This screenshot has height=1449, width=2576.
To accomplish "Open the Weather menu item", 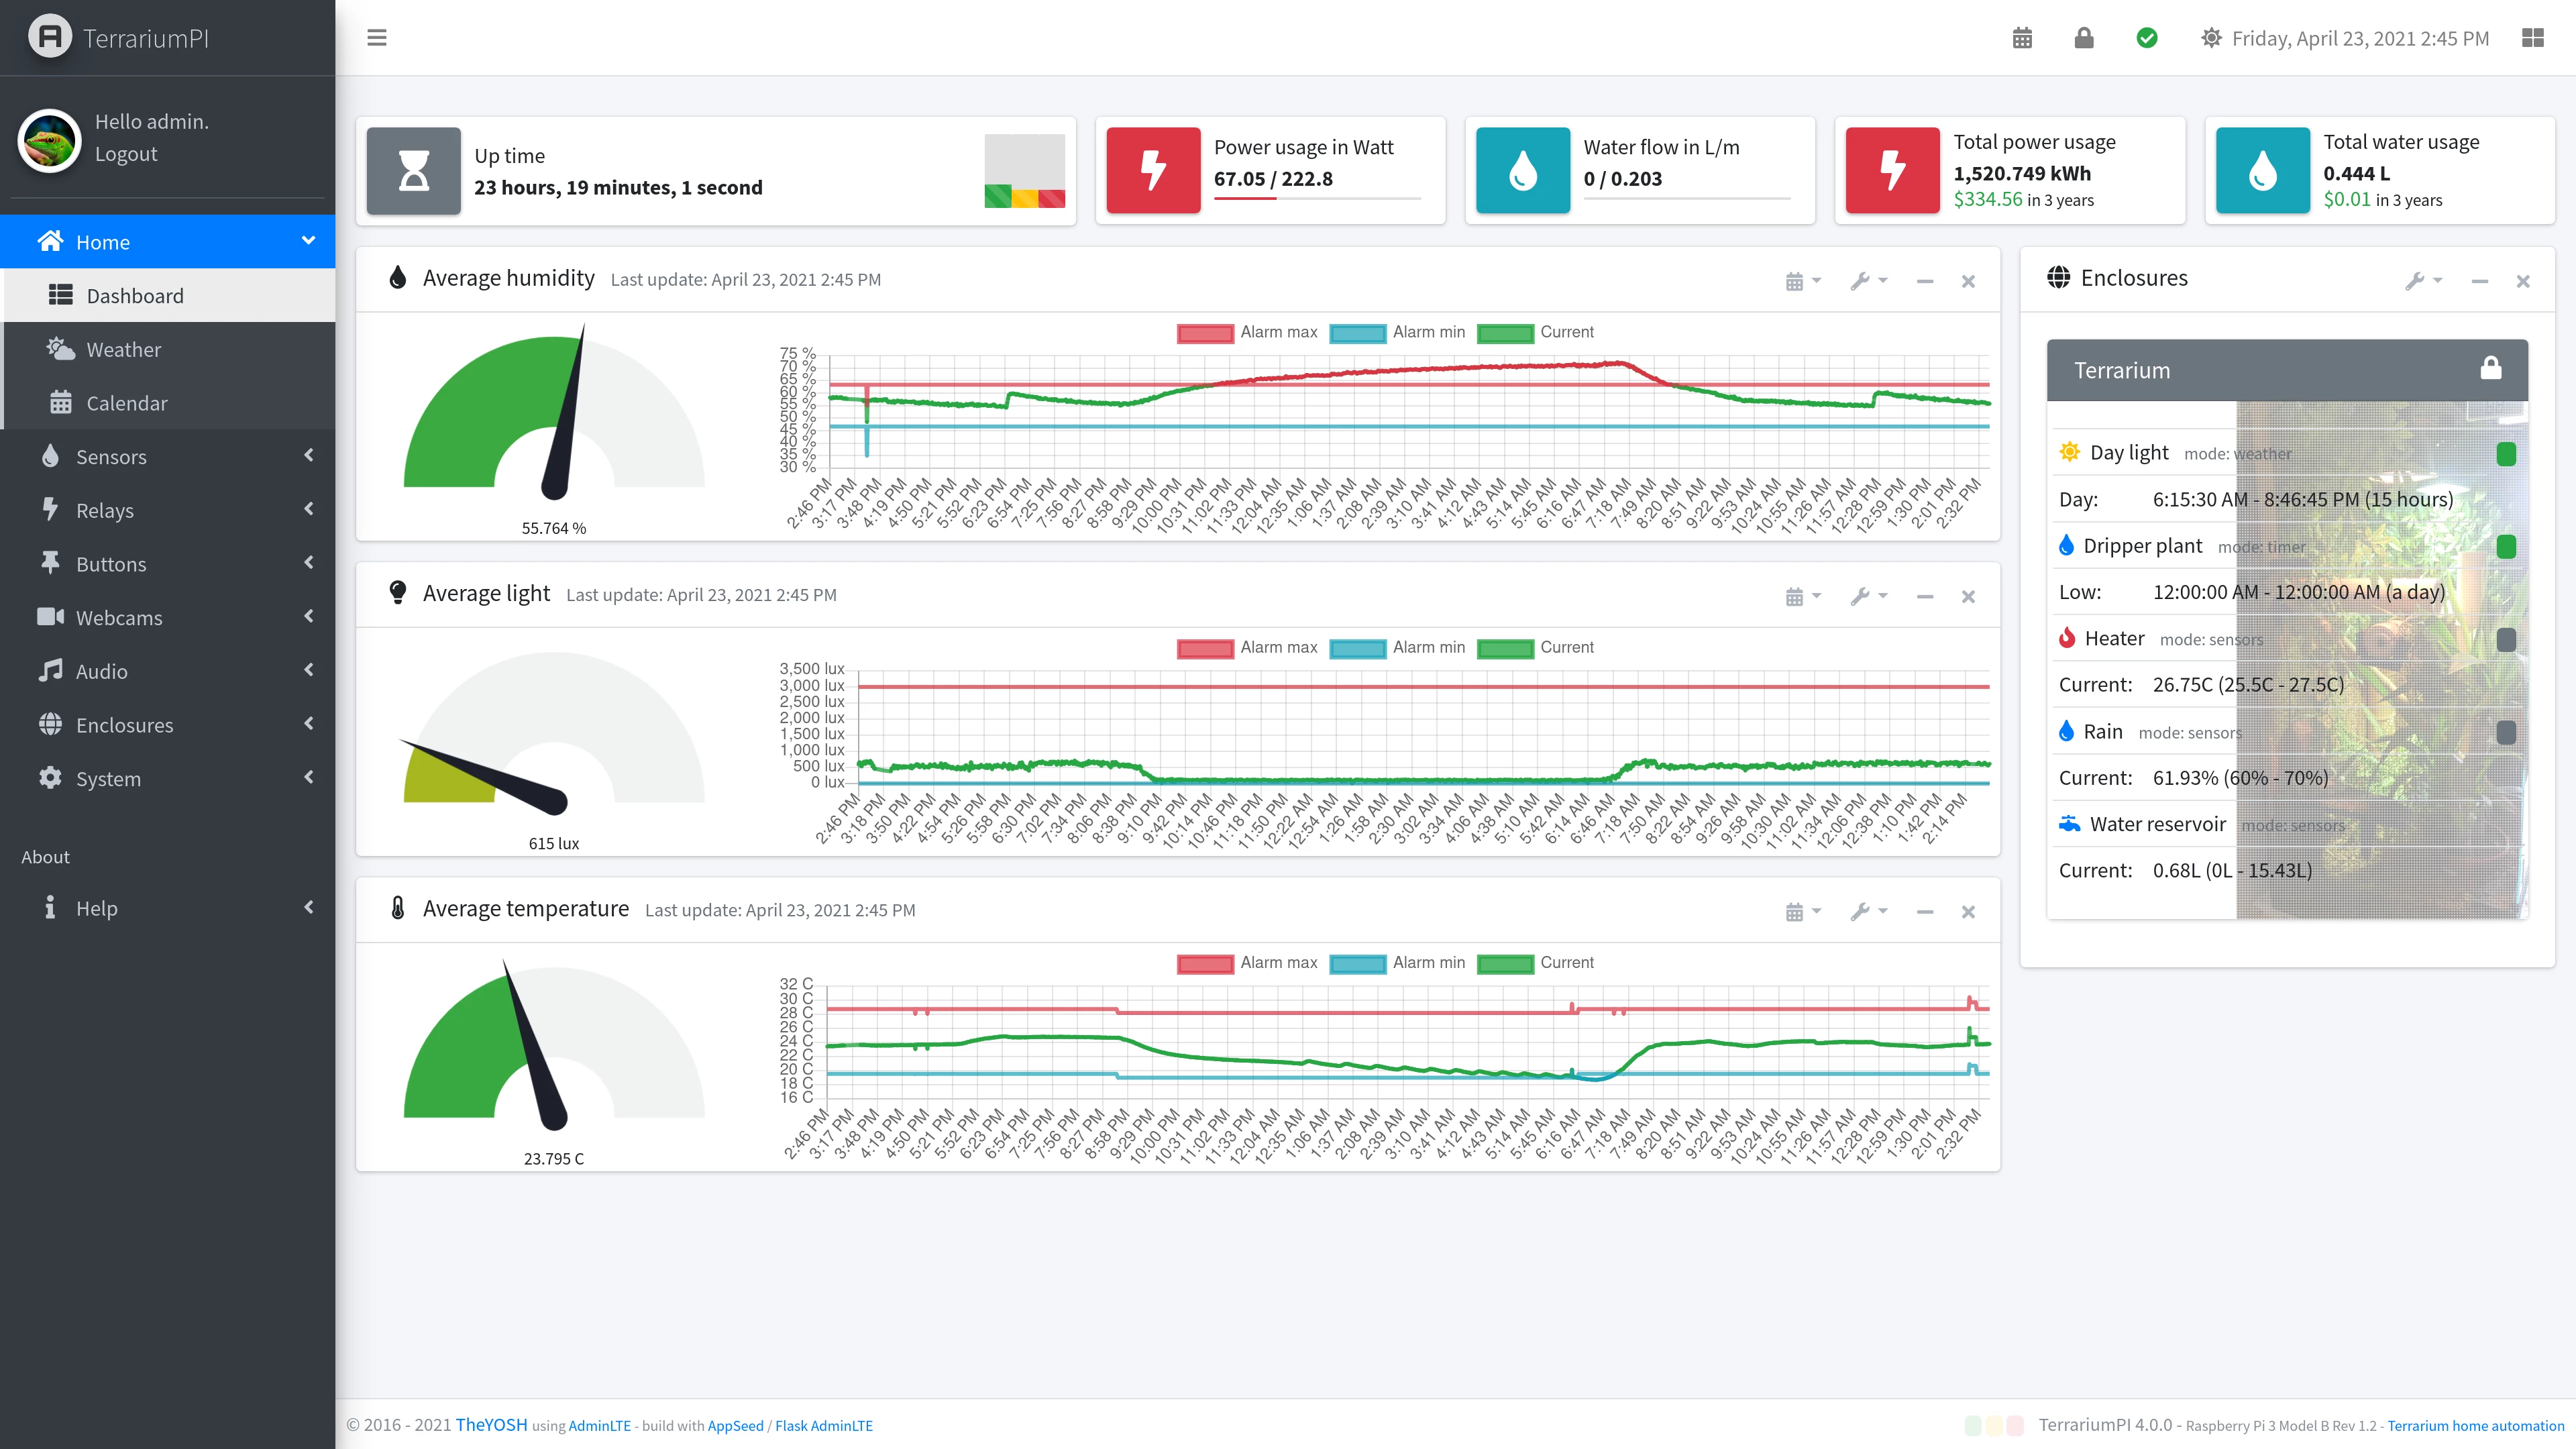I will pos(123,350).
